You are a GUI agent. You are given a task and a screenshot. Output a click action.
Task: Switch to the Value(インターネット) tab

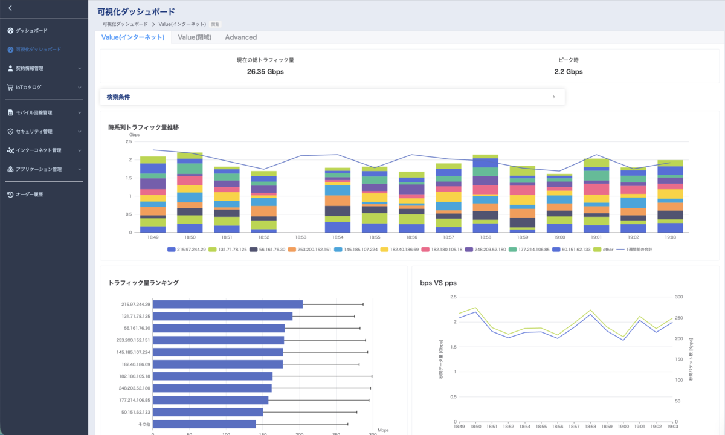pyautogui.click(x=133, y=37)
